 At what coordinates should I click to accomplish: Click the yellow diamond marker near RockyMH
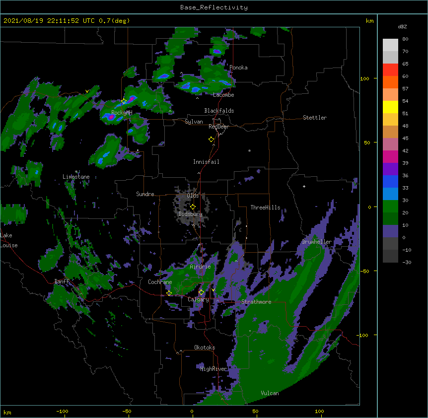pyautogui.click(x=124, y=101)
